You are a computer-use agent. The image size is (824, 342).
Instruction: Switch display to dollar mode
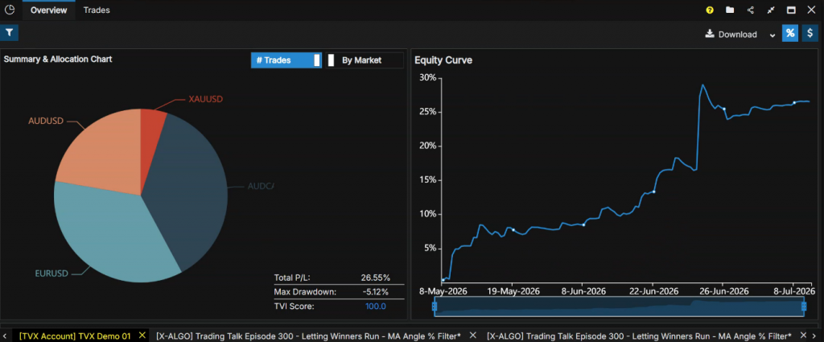810,33
